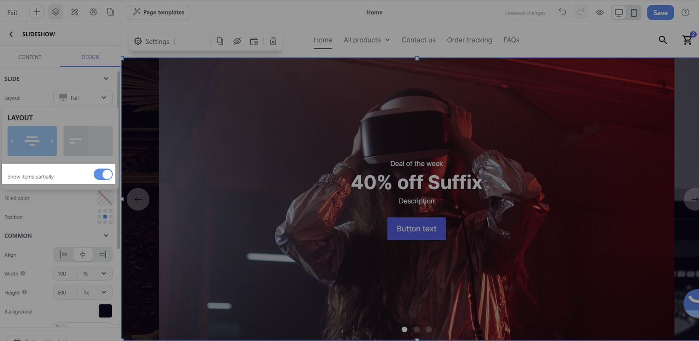This screenshot has width=699, height=341.
Task: Select the full-width slide layout thumbnail
Action: [x=32, y=141]
